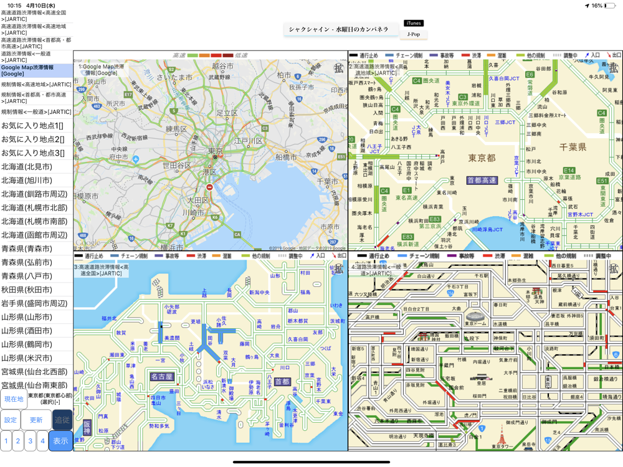Choose お気に入り地点1[] favorite
Viewport: 623px width, 467px height.
pos(36,126)
